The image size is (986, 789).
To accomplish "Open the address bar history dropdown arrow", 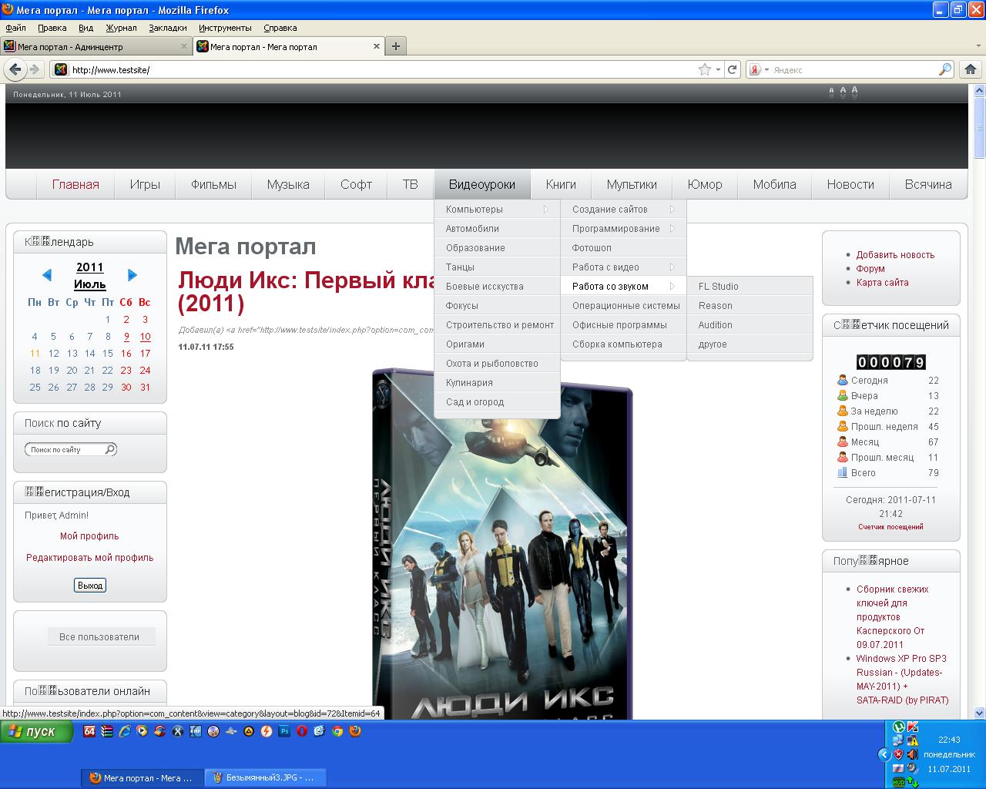I will pos(718,69).
